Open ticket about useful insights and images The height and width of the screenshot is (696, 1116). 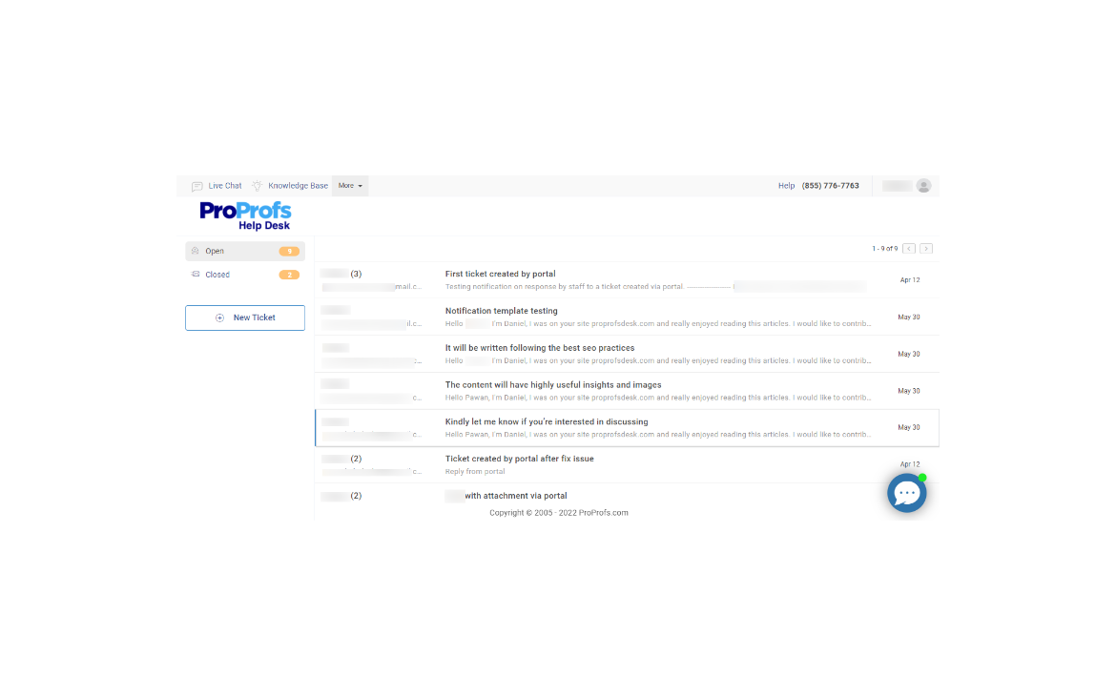(x=552, y=385)
